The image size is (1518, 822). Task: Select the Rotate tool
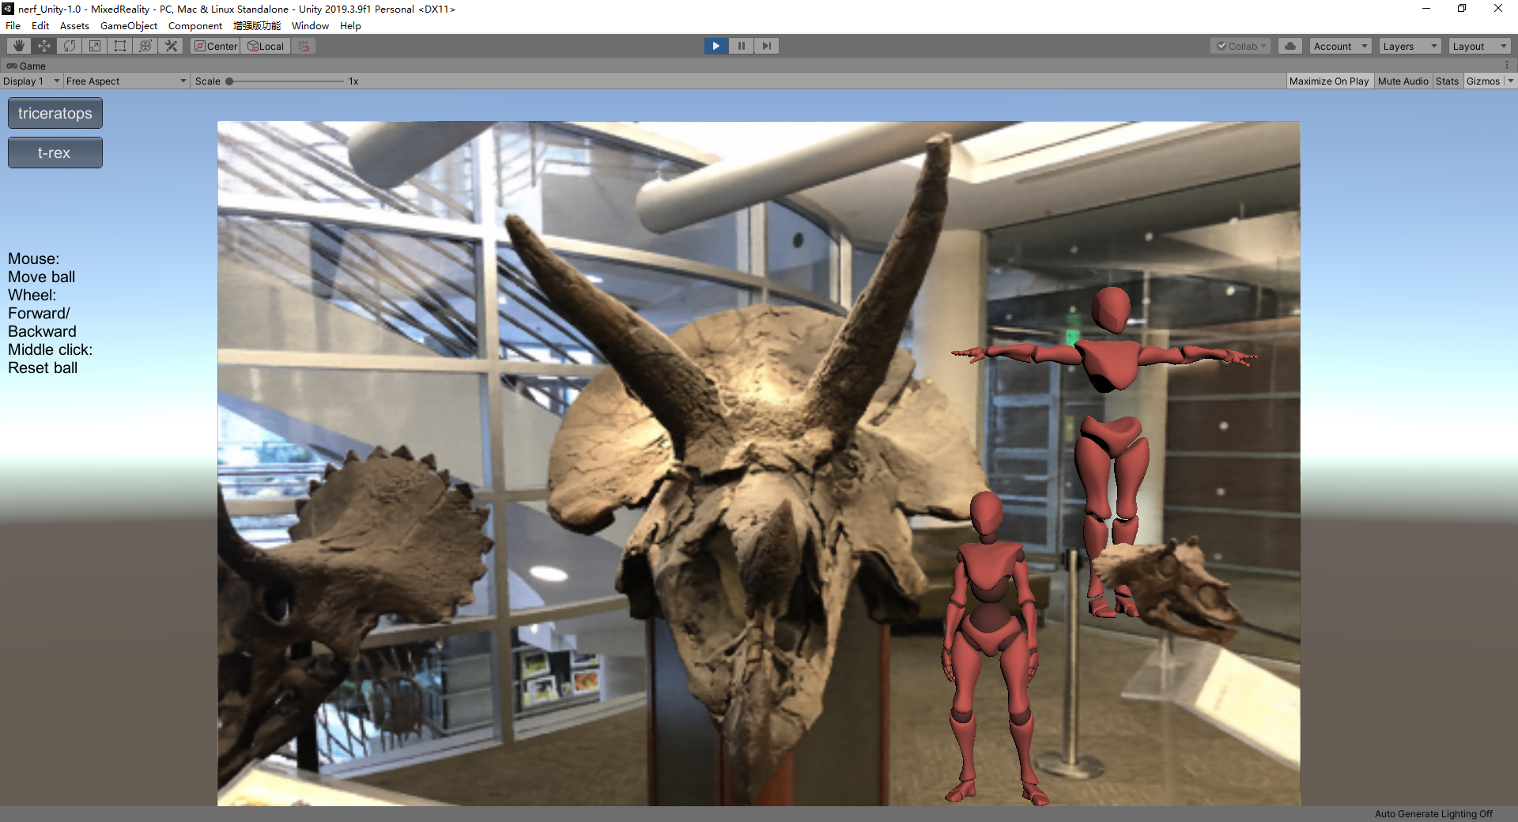69,45
